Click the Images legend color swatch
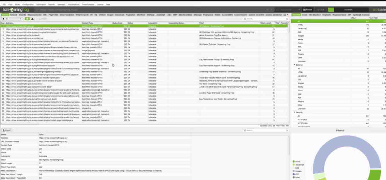 (294, 171)
